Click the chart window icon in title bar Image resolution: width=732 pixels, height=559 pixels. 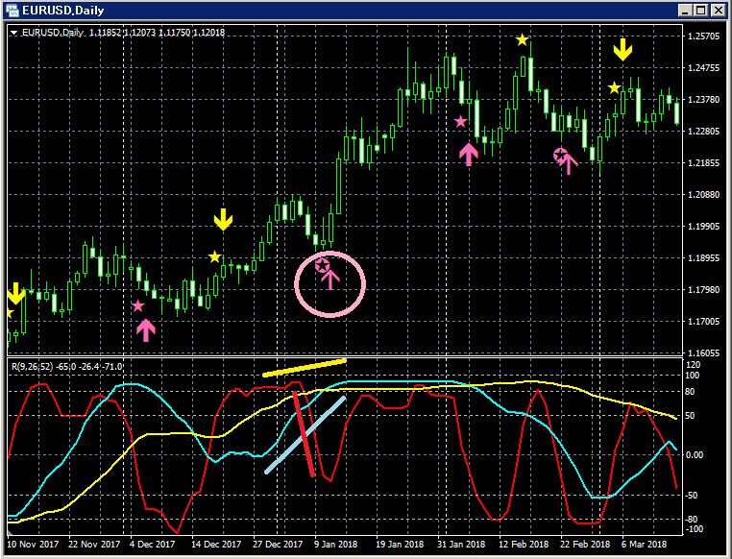[12, 10]
